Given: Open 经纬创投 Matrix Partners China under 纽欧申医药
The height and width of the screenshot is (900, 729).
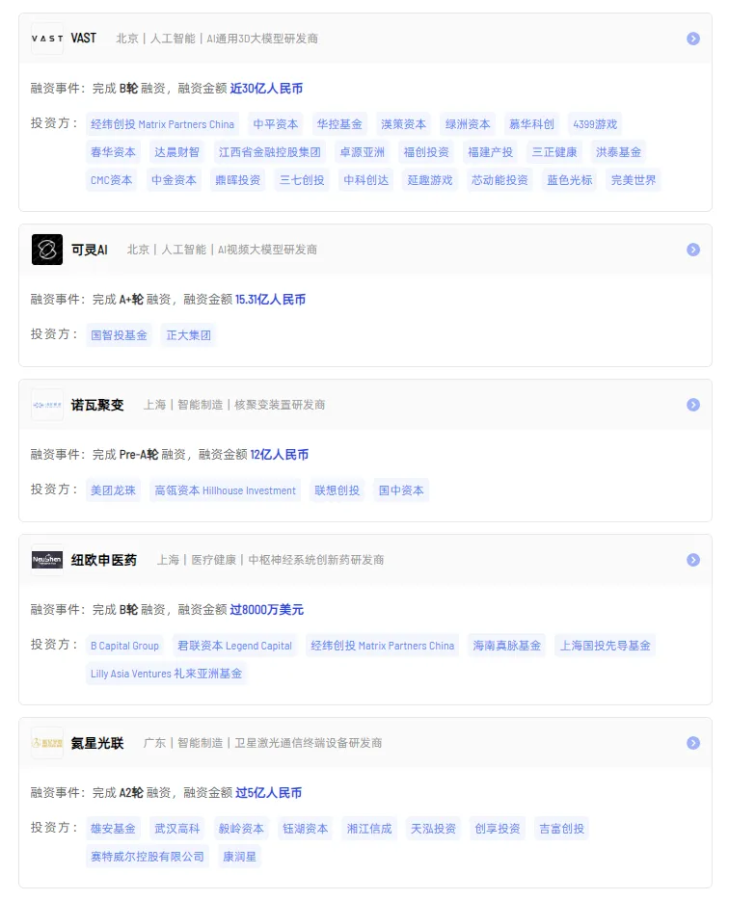Looking at the screenshot, I should (383, 646).
